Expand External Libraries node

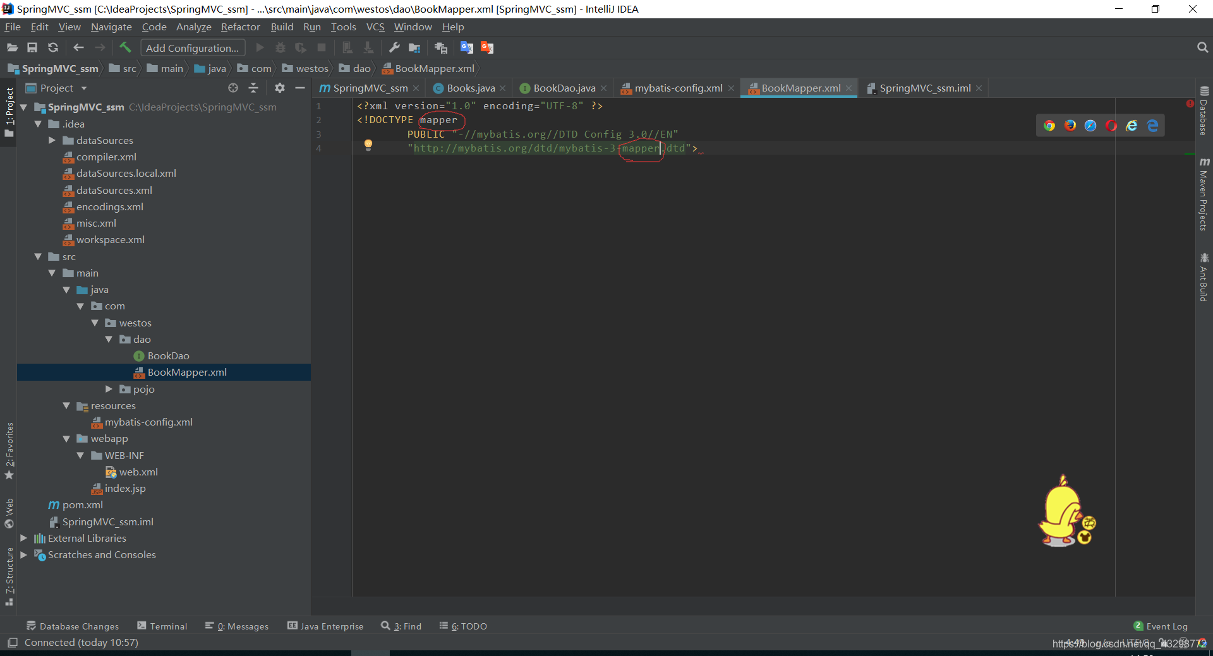coord(24,539)
